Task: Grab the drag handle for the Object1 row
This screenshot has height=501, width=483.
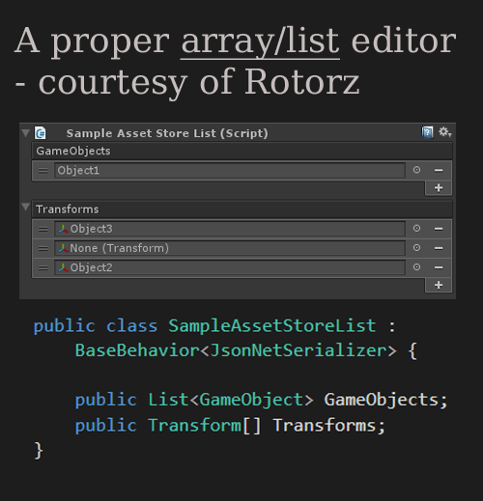Action: point(43,171)
